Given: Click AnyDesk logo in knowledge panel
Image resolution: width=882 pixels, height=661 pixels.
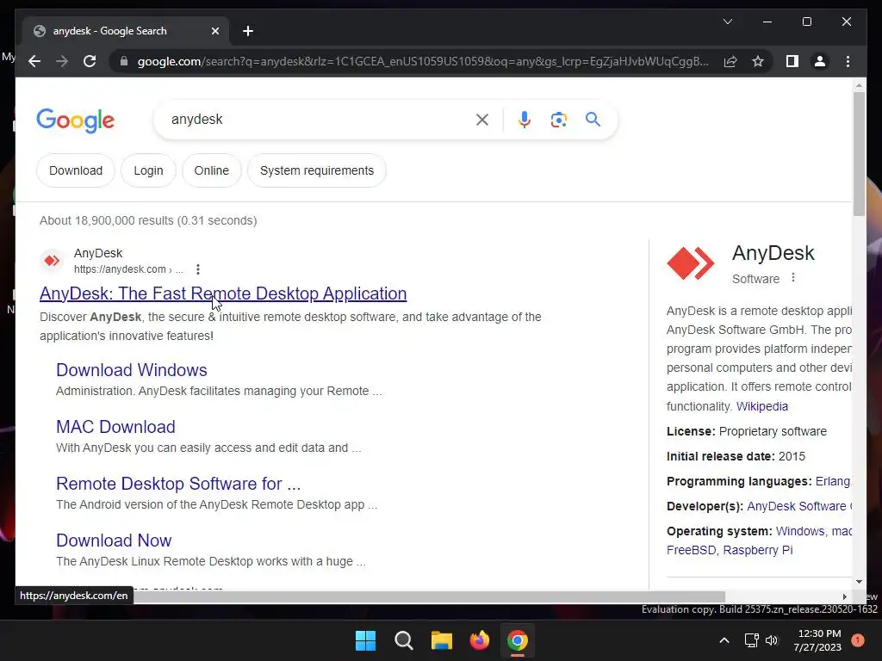Looking at the screenshot, I should [x=690, y=263].
